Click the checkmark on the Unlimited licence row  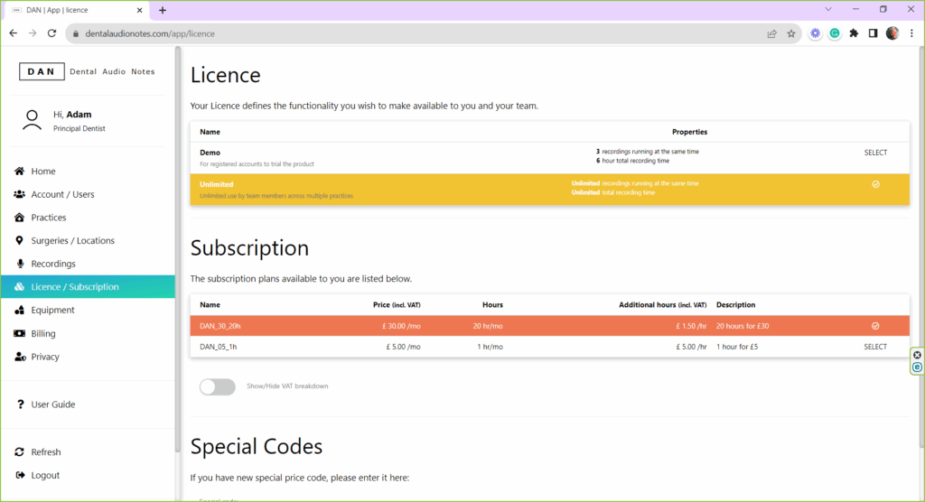[x=875, y=184]
